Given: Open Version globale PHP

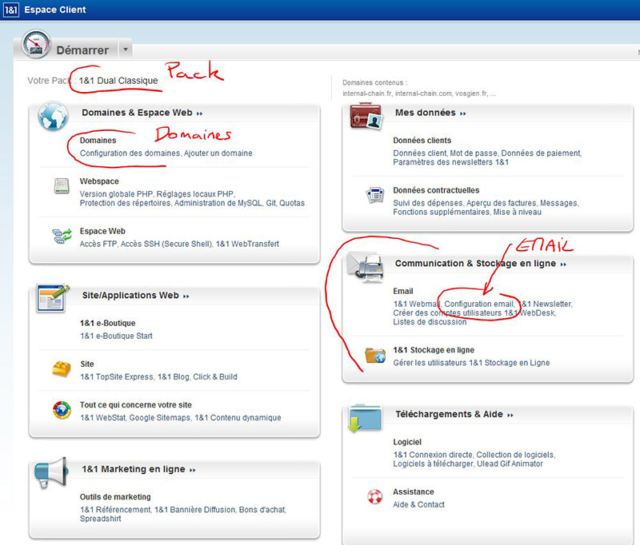Looking at the screenshot, I should (116, 194).
